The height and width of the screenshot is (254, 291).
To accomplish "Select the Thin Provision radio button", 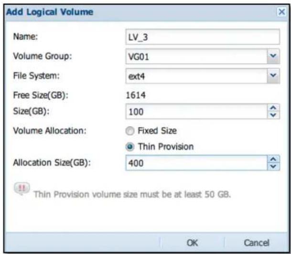I will 129,147.
